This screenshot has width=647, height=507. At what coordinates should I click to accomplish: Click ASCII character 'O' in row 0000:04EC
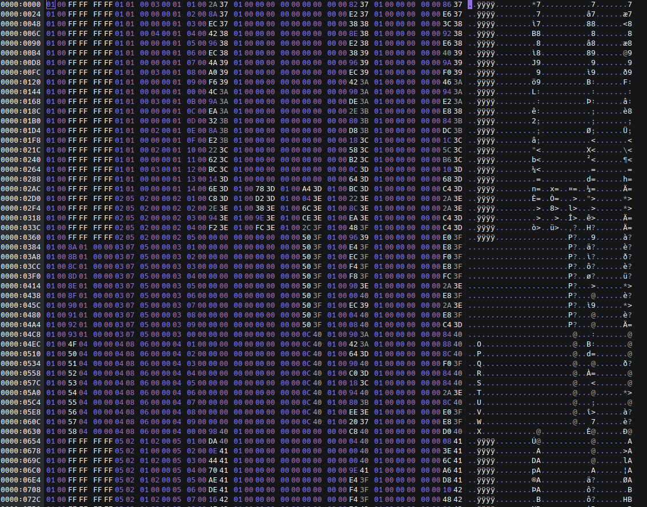tap(479, 344)
